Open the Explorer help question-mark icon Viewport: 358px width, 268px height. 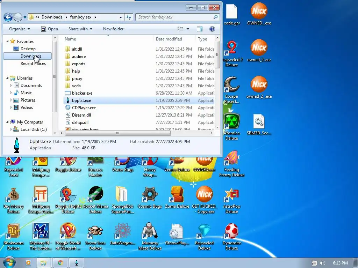(x=212, y=29)
